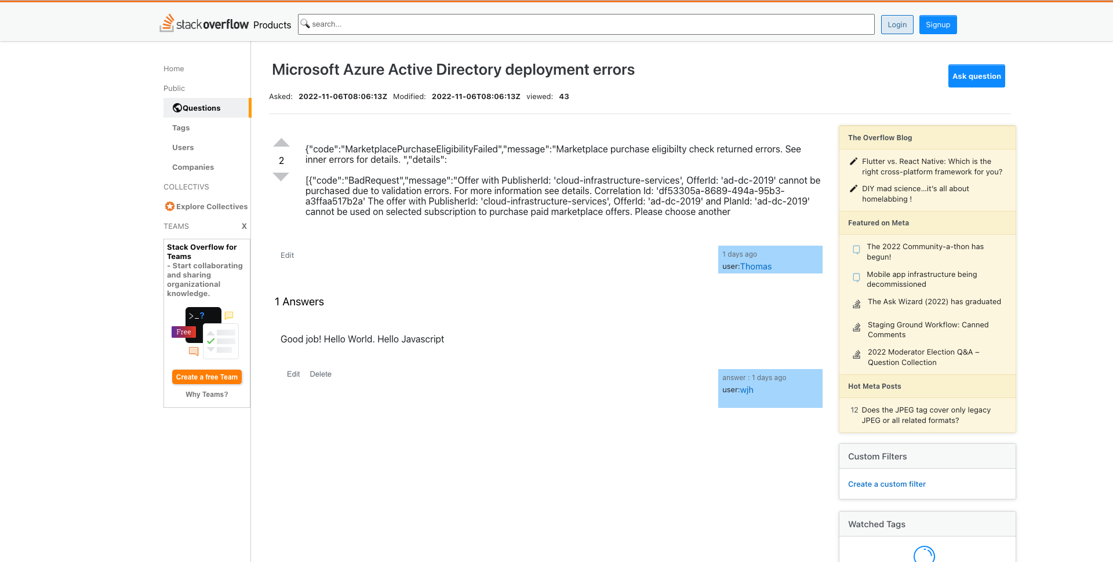This screenshot has width=1113, height=562.
Task: Open The 2022 Community-a-thon has begun post
Action: 925,251
